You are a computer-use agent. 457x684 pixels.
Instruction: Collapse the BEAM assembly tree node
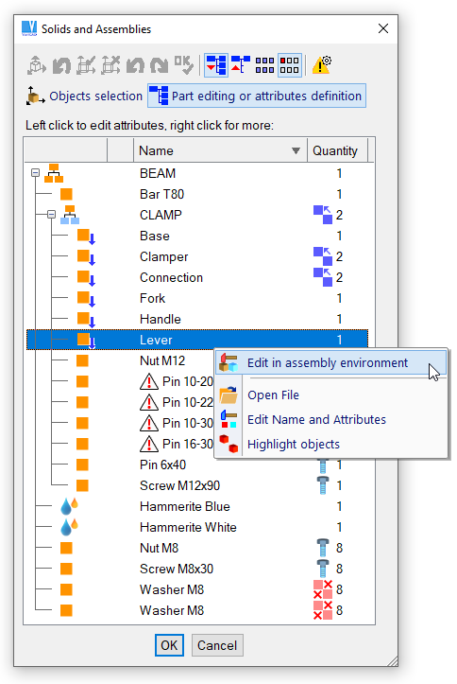click(x=35, y=173)
